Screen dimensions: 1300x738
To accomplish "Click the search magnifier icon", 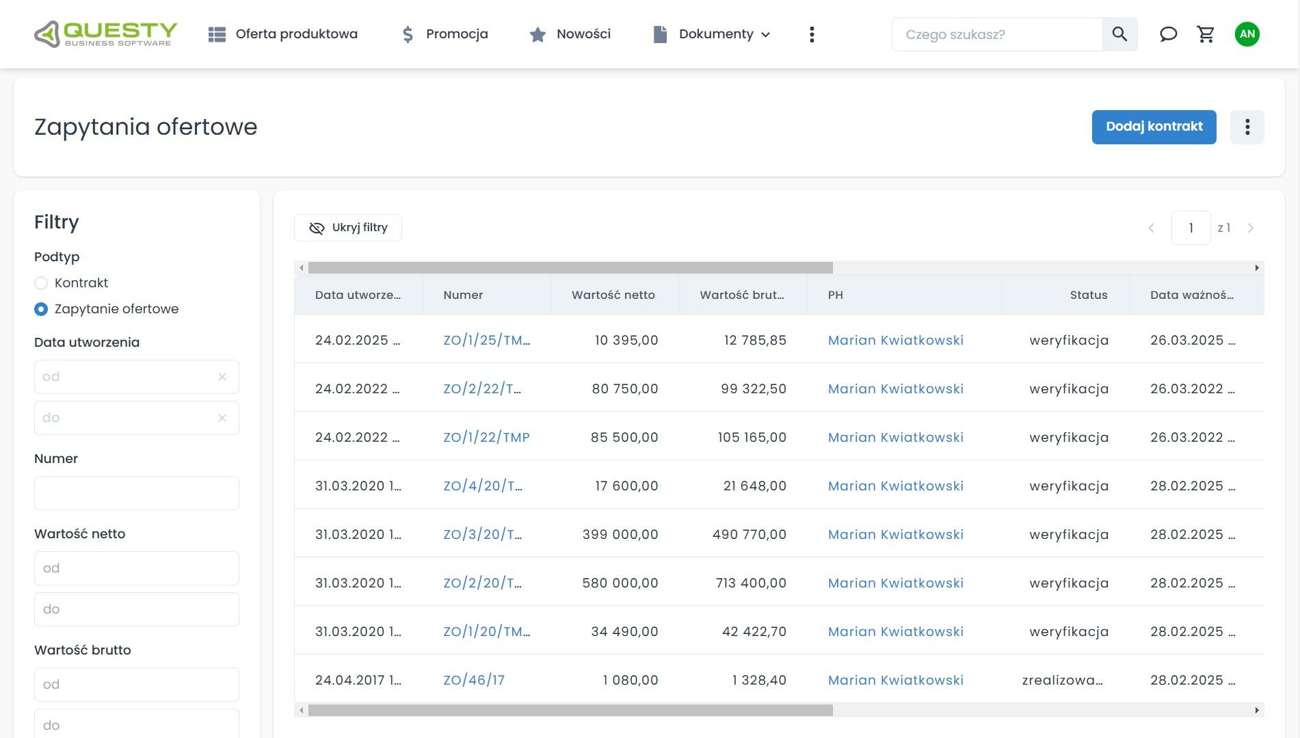I will [x=1119, y=34].
